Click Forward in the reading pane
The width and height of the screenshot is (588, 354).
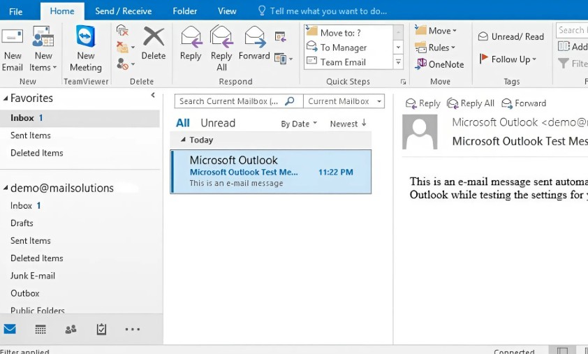tap(524, 103)
